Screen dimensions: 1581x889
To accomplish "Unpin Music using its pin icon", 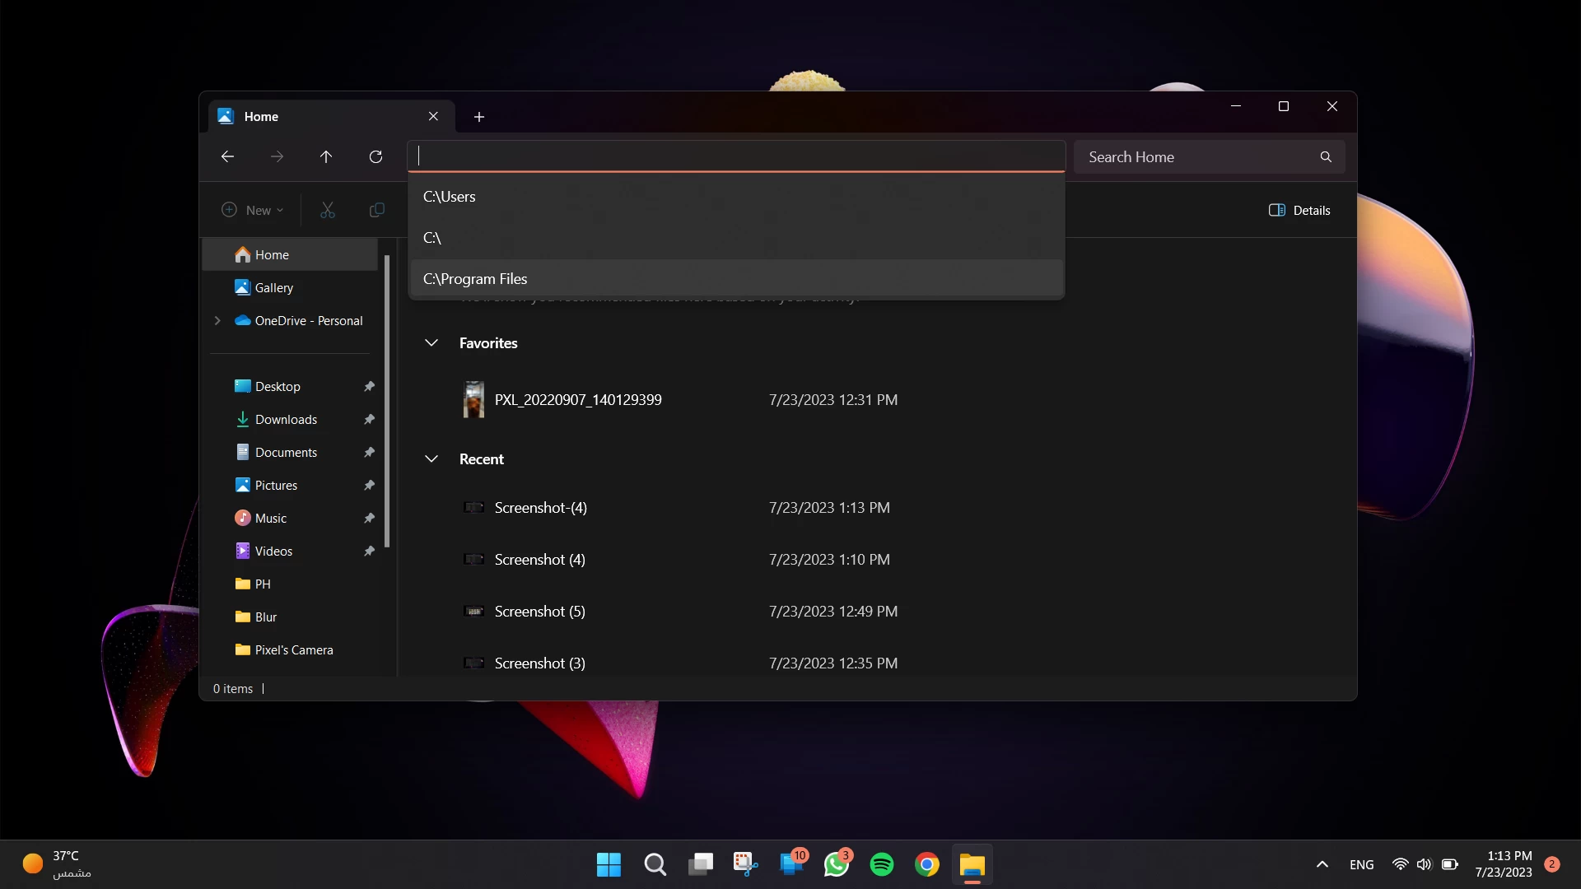I will [x=369, y=518].
